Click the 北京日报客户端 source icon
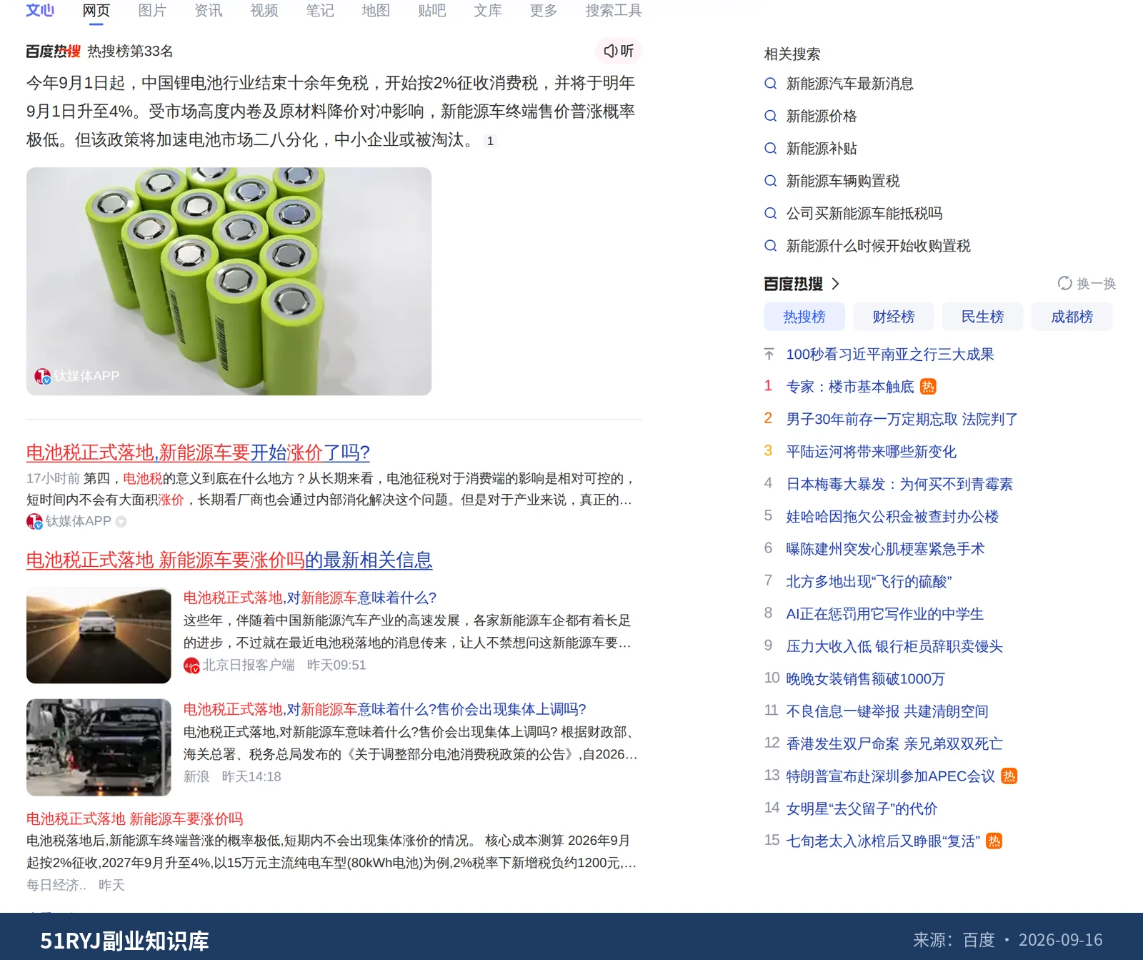The height and width of the screenshot is (960, 1143). (x=191, y=665)
